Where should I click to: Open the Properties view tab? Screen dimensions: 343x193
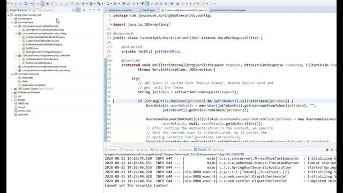(127, 150)
